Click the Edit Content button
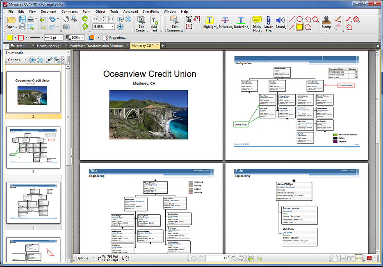This screenshot has height=267, width=383. click(x=141, y=24)
